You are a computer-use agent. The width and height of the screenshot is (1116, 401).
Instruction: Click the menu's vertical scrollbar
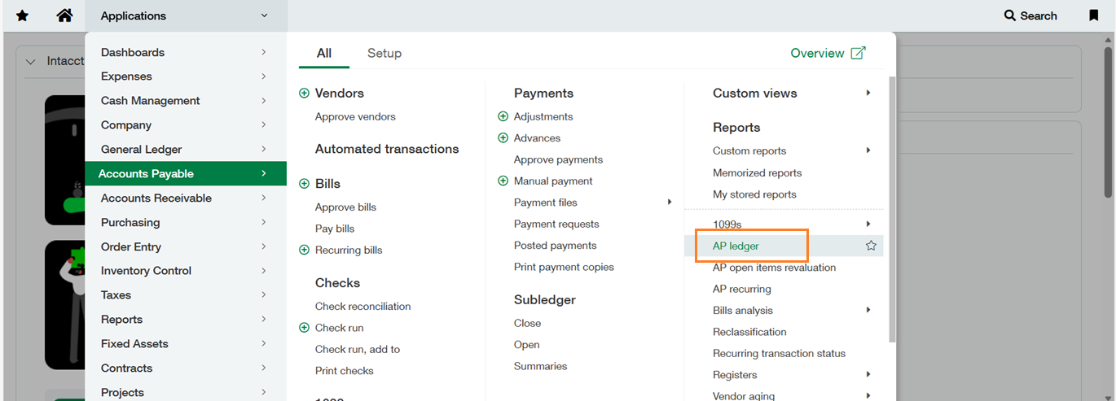891,203
